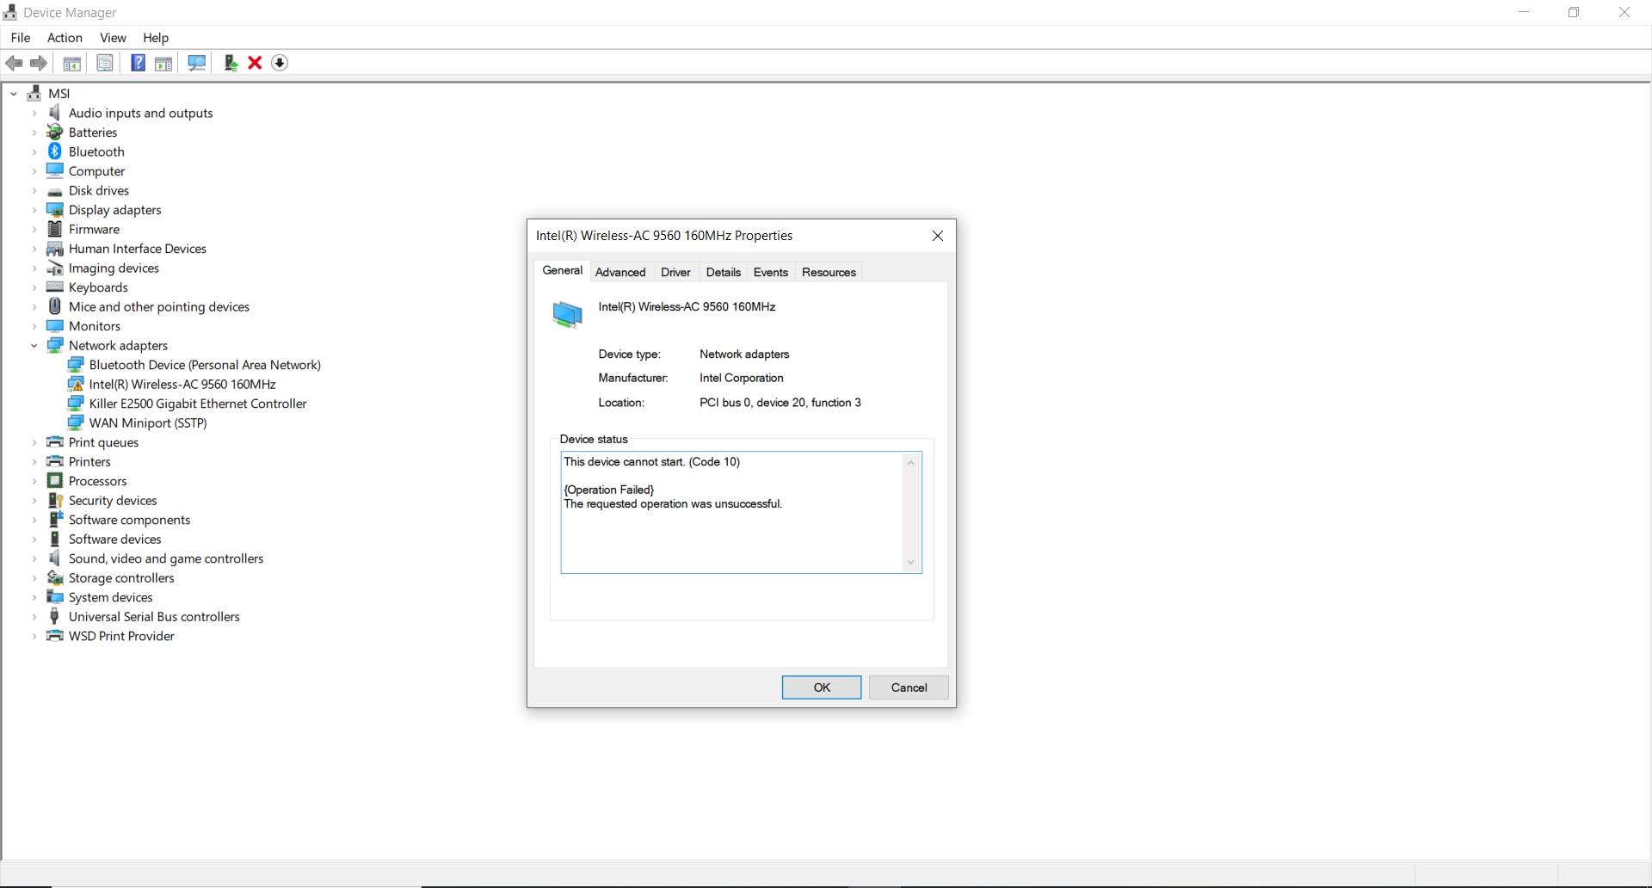Click the Firmware chip icon
Screen dimensions: 1652x888
pyautogui.click(x=55, y=229)
